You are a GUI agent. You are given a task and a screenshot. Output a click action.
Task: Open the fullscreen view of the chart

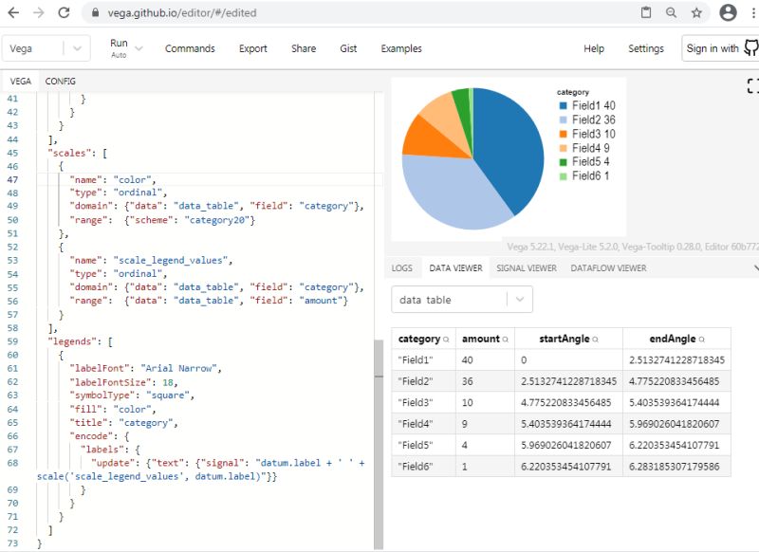754,86
